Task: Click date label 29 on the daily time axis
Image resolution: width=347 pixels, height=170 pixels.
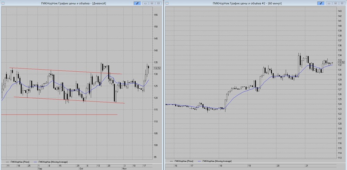Action: click(78, 165)
